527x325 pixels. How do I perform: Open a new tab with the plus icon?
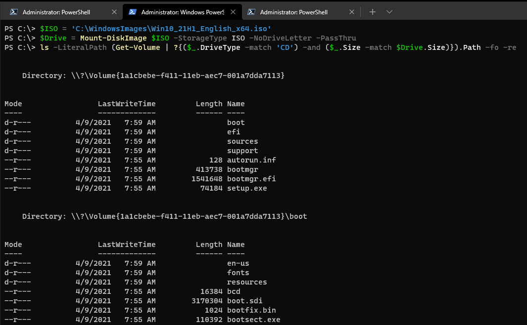(x=372, y=11)
